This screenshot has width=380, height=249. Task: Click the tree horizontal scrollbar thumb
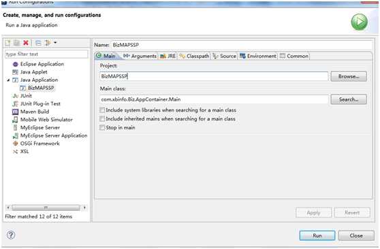(46, 207)
